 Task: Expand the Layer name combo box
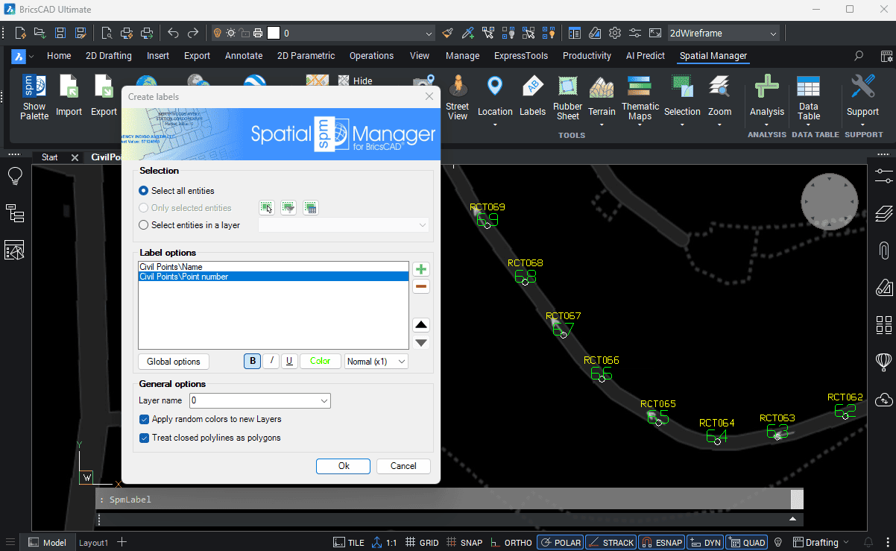(324, 400)
